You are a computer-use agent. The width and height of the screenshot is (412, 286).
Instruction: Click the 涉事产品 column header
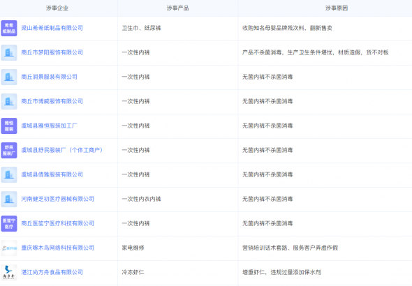tap(177, 8)
